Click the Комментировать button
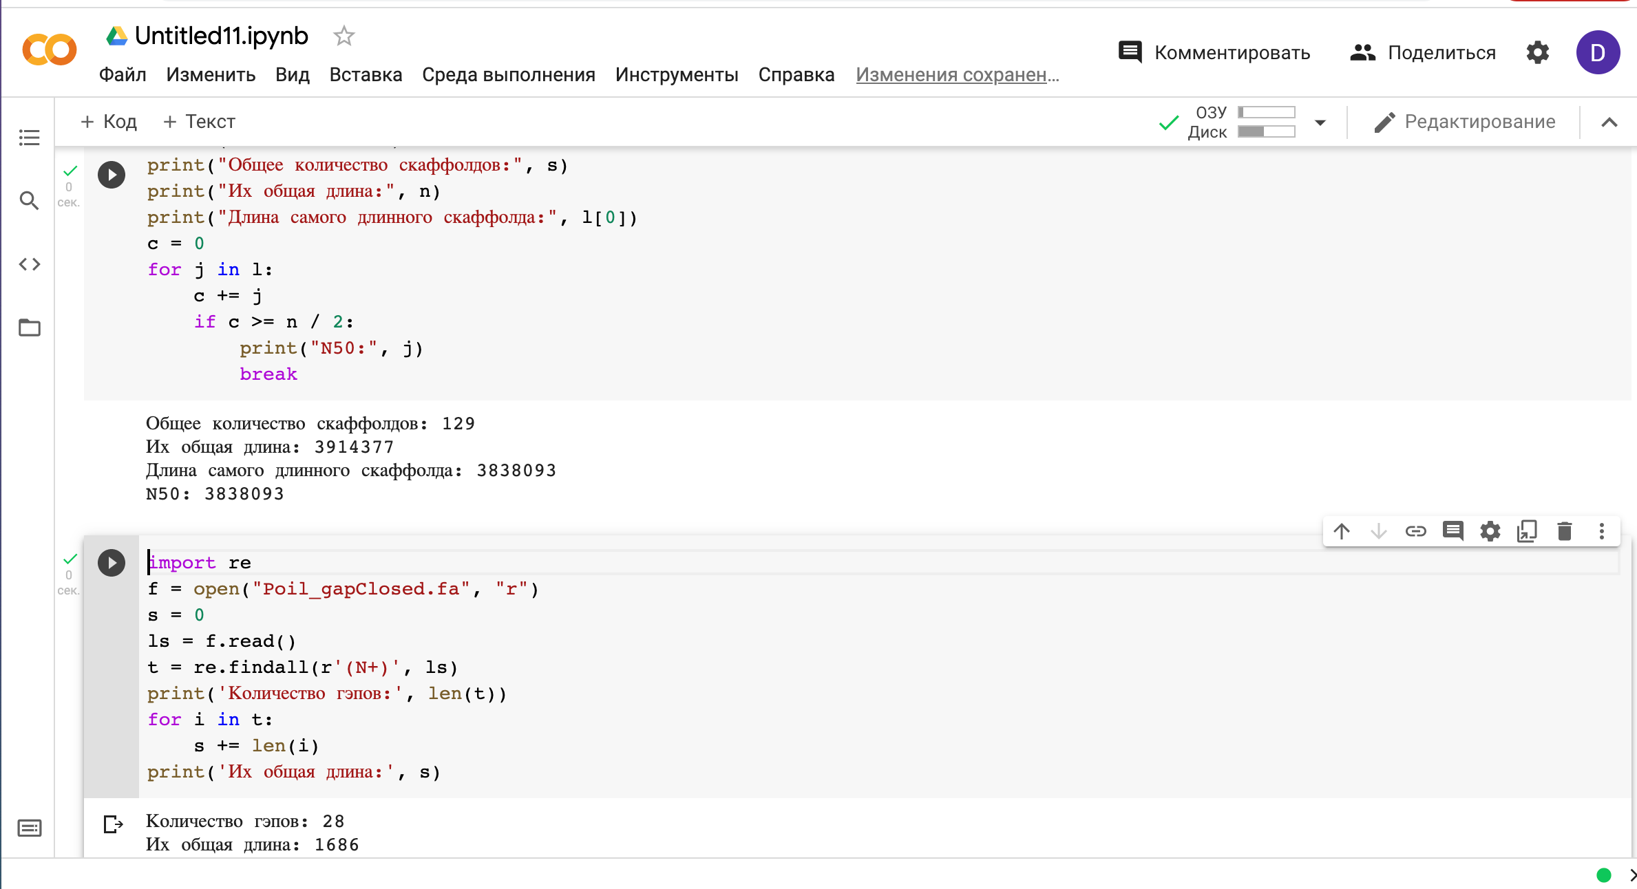 click(1215, 52)
